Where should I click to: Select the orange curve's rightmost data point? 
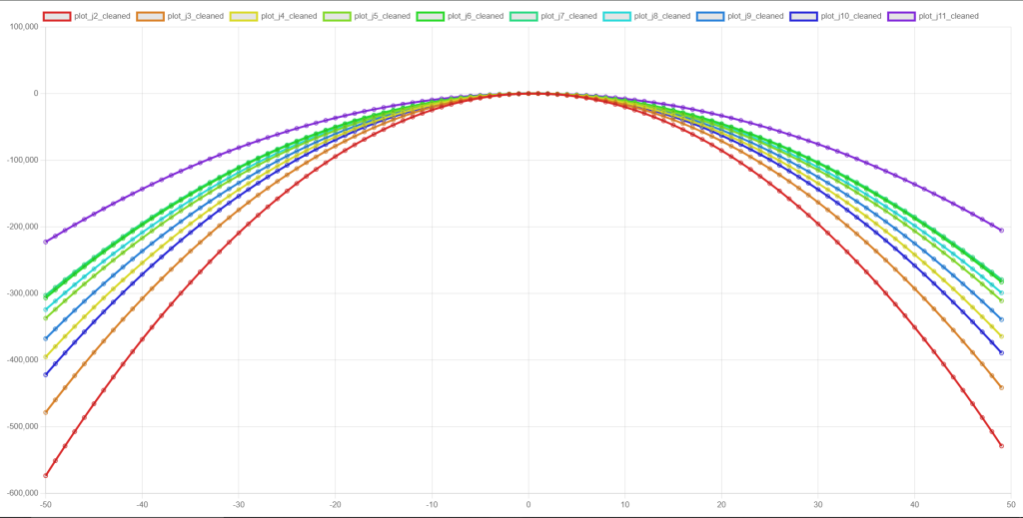coord(1001,387)
